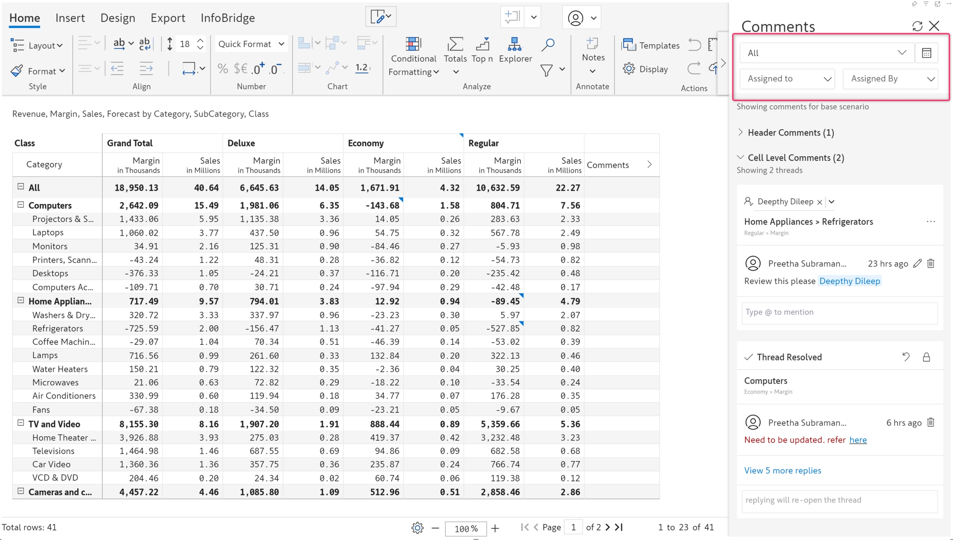Edit Preetha's review comment

click(917, 263)
